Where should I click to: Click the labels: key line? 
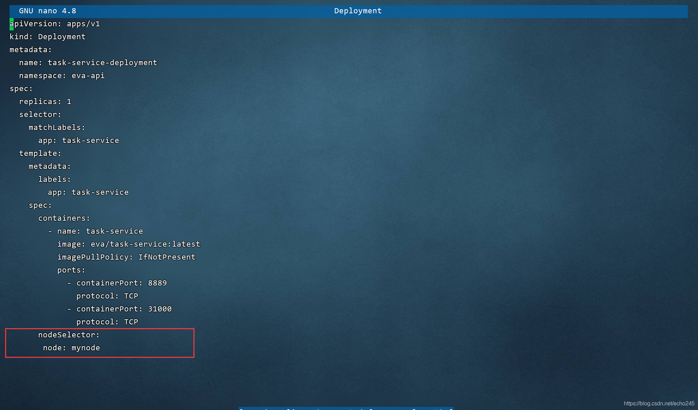click(x=54, y=179)
